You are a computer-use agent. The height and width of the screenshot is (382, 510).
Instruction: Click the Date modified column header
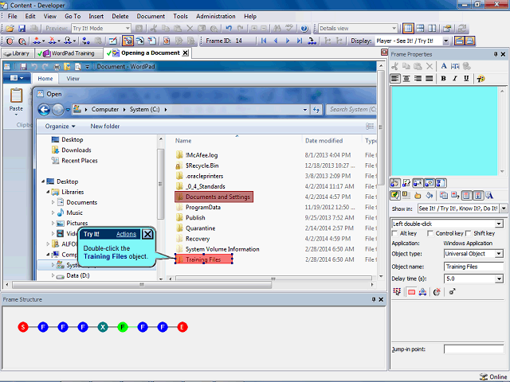click(324, 141)
